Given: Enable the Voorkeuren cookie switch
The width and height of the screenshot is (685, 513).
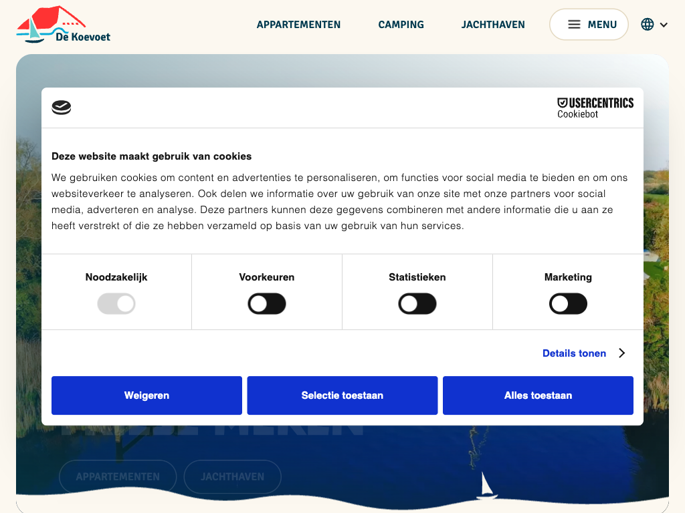Looking at the screenshot, I should coord(267,304).
